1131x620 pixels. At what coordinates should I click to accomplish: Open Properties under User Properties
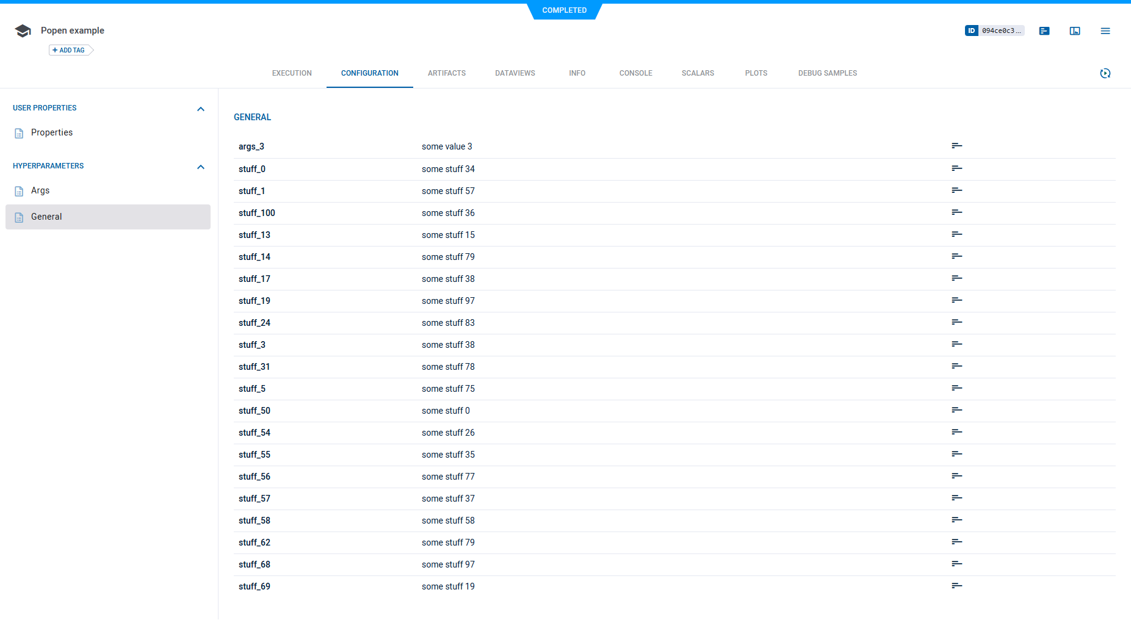[51, 132]
